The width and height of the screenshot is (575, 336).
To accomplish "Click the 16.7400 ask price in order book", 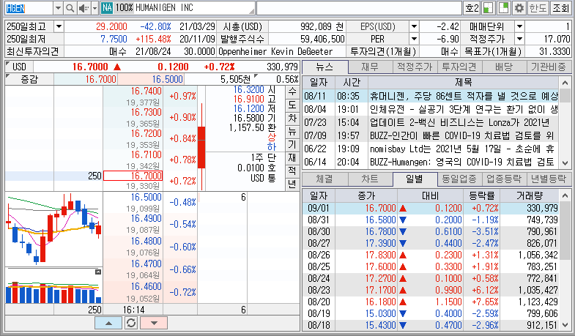I will pos(146,91).
